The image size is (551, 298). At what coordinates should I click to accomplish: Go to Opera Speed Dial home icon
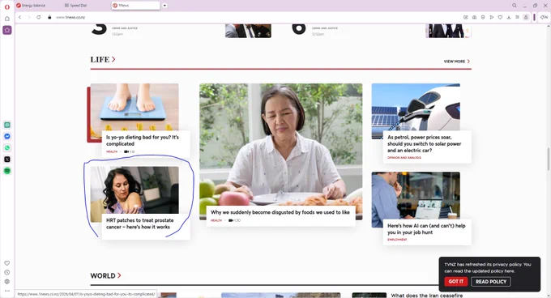(7, 19)
